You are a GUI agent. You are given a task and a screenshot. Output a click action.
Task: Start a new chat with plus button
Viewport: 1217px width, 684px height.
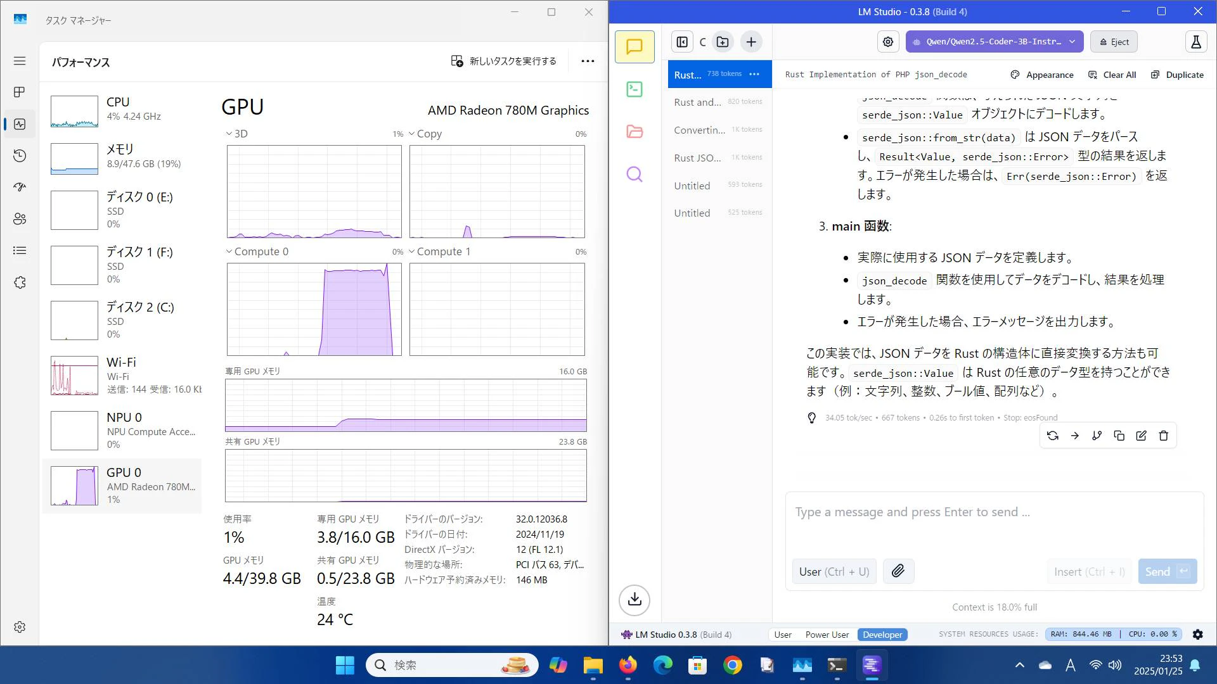(x=751, y=42)
